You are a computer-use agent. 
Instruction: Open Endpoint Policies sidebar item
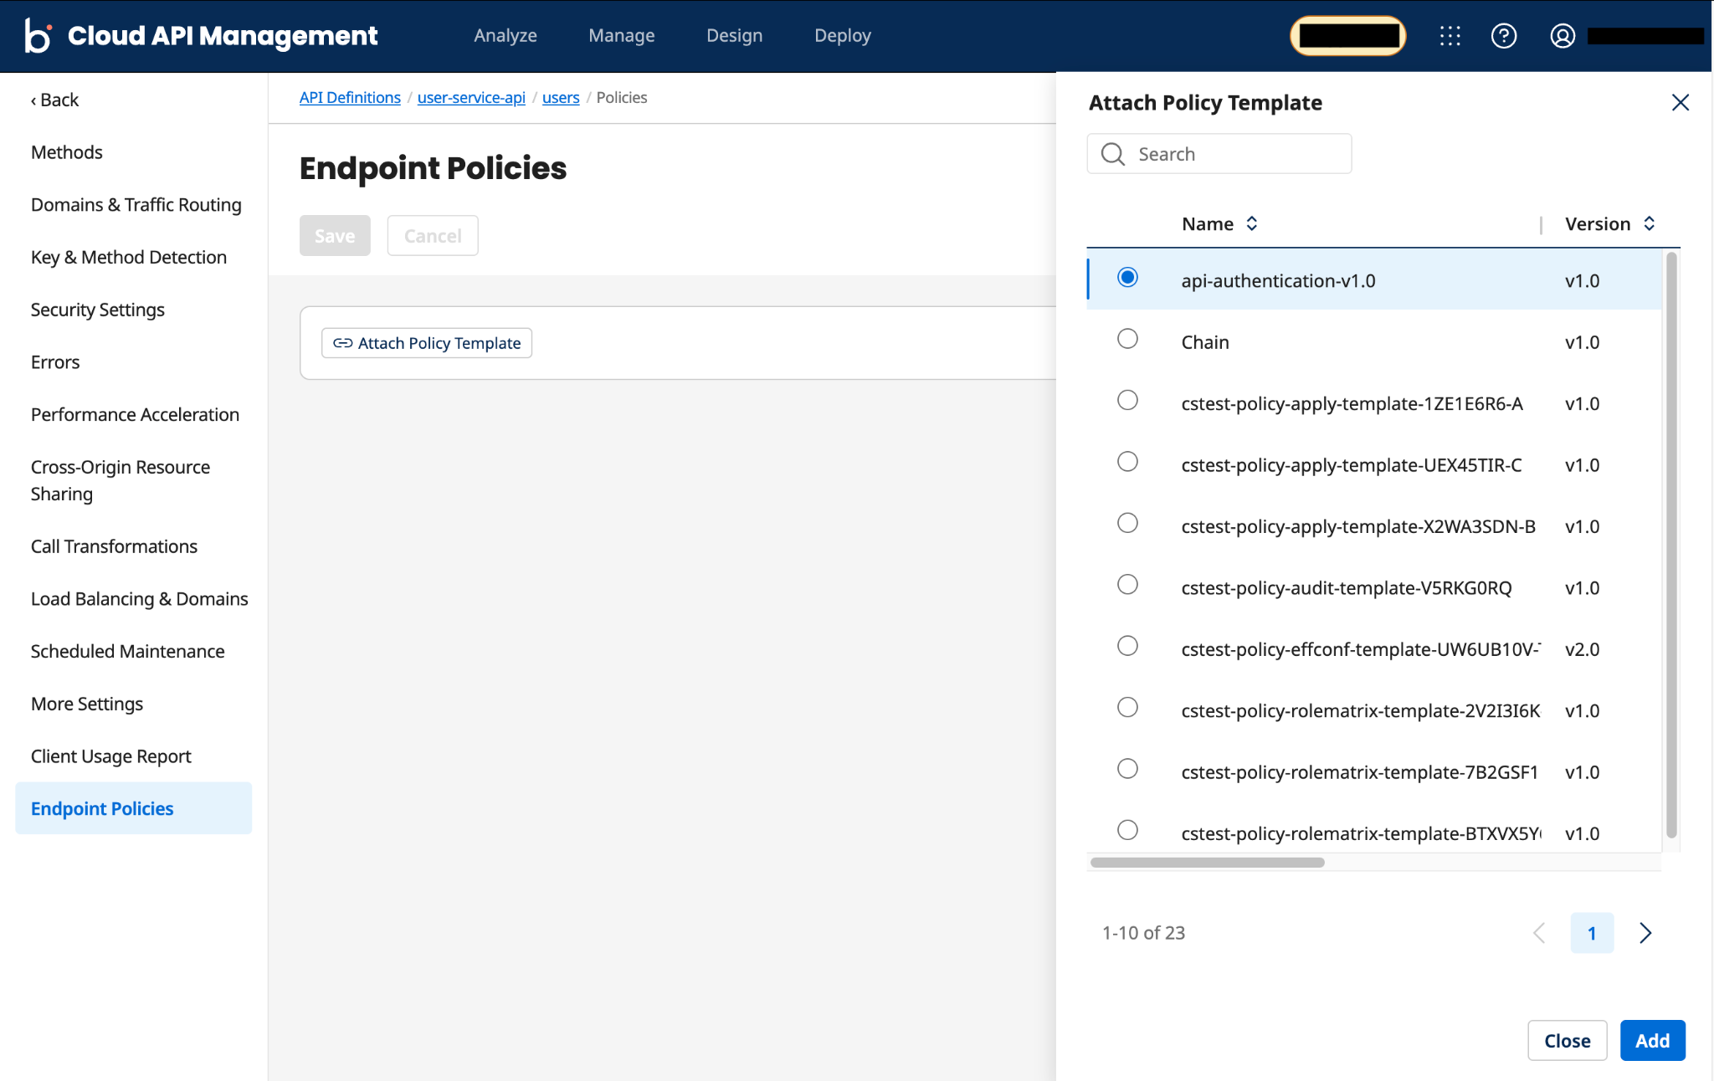[133, 808]
